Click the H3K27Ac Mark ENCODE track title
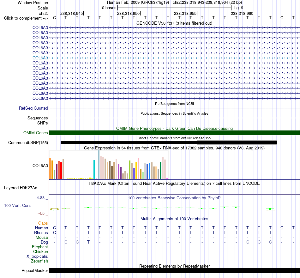 [174, 184]
